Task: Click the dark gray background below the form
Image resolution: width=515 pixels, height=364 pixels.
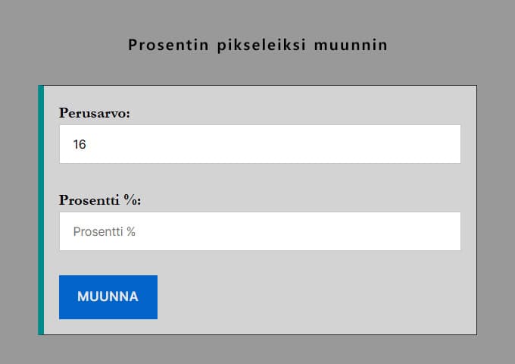Action: pos(257,350)
